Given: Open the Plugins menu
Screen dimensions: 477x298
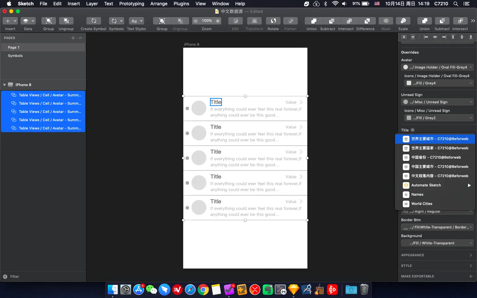Looking at the screenshot, I should (x=181, y=4).
